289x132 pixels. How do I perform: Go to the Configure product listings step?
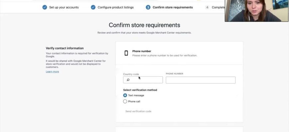pyautogui.click(x=116, y=7)
